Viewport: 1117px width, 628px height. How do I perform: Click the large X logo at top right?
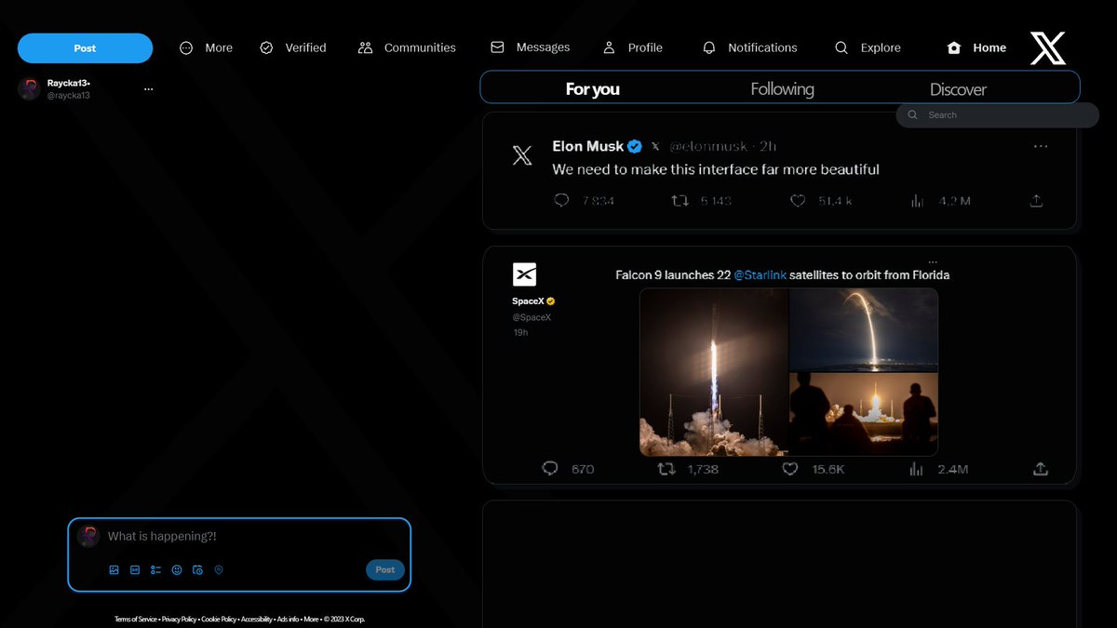click(1048, 48)
